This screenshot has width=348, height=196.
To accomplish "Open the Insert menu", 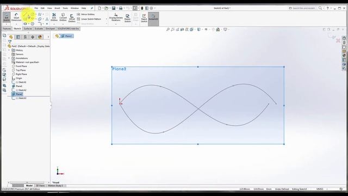I will coord(57,8).
